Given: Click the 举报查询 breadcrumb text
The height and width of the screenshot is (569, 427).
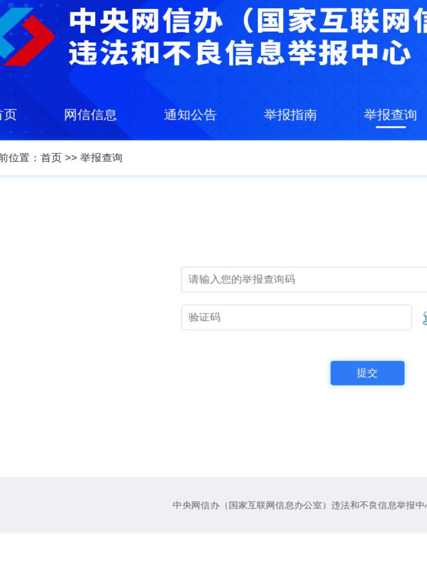Looking at the screenshot, I should tap(101, 158).
